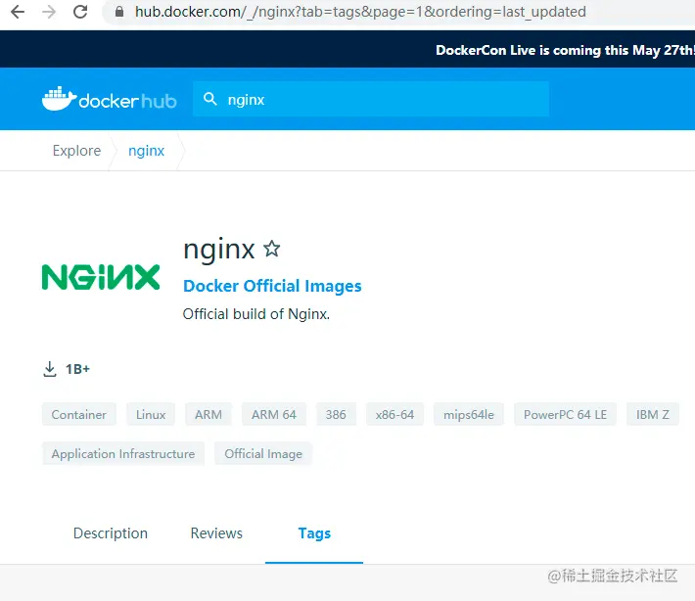Click the x86-64 architecture chip

tap(394, 414)
